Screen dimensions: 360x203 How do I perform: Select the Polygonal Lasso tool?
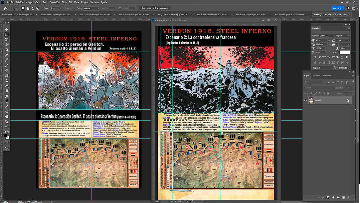[7, 40]
